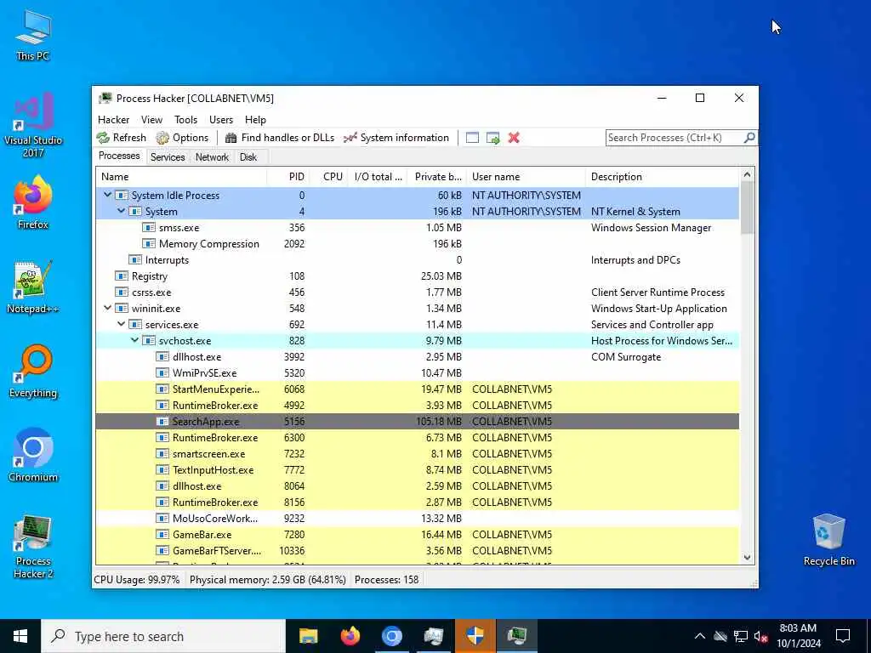This screenshot has width=871, height=653.
Task: Click the Windows Security shield taskbar icon
Action: [x=475, y=636]
